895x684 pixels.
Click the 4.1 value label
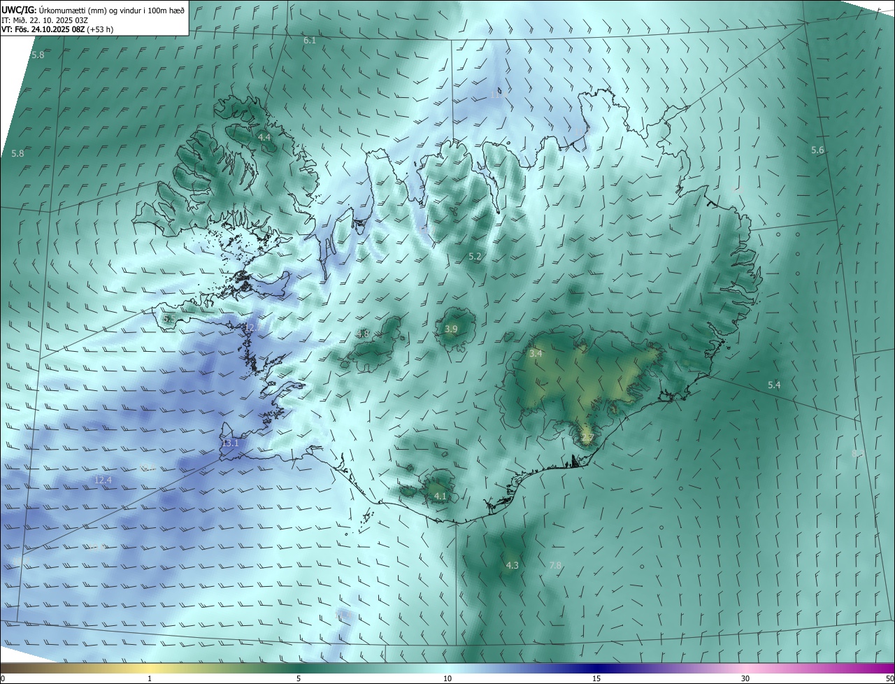pyautogui.click(x=440, y=496)
